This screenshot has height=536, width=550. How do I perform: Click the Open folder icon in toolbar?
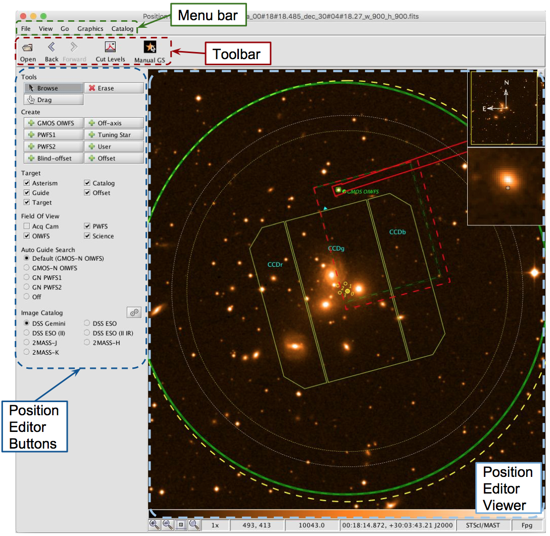click(28, 47)
